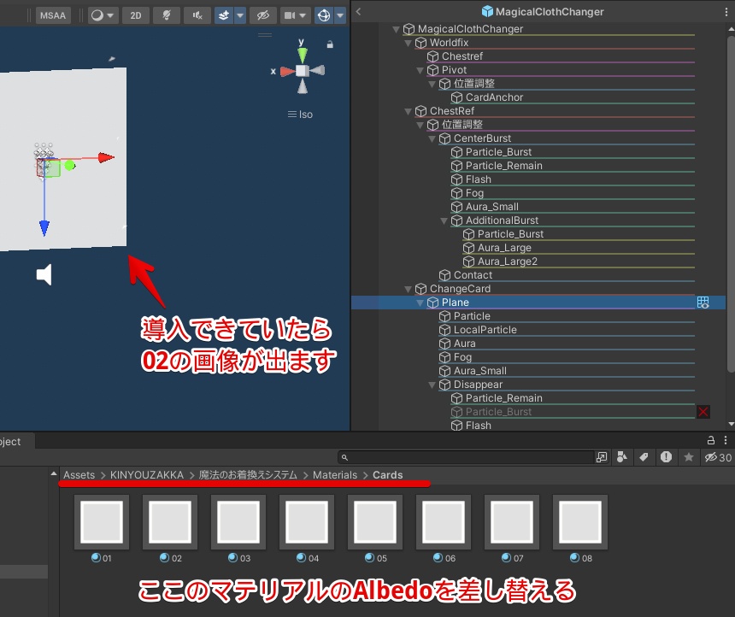The image size is (735, 617).
Task: Search by type filter icon
Action: pyautogui.click(x=622, y=457)
